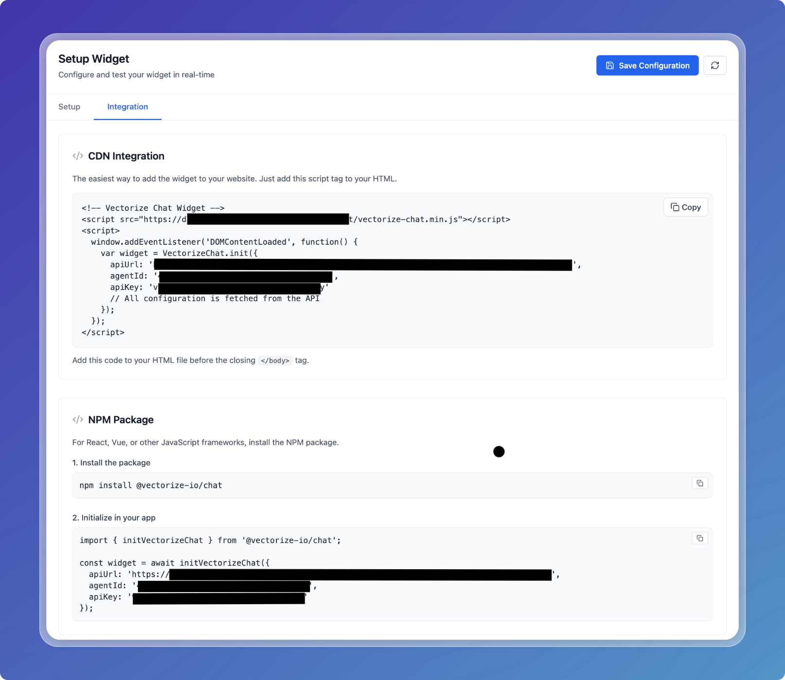Click the CDN Integration code icon
Viewport: 785px width, 680px height.
click(x=78, y=156)
